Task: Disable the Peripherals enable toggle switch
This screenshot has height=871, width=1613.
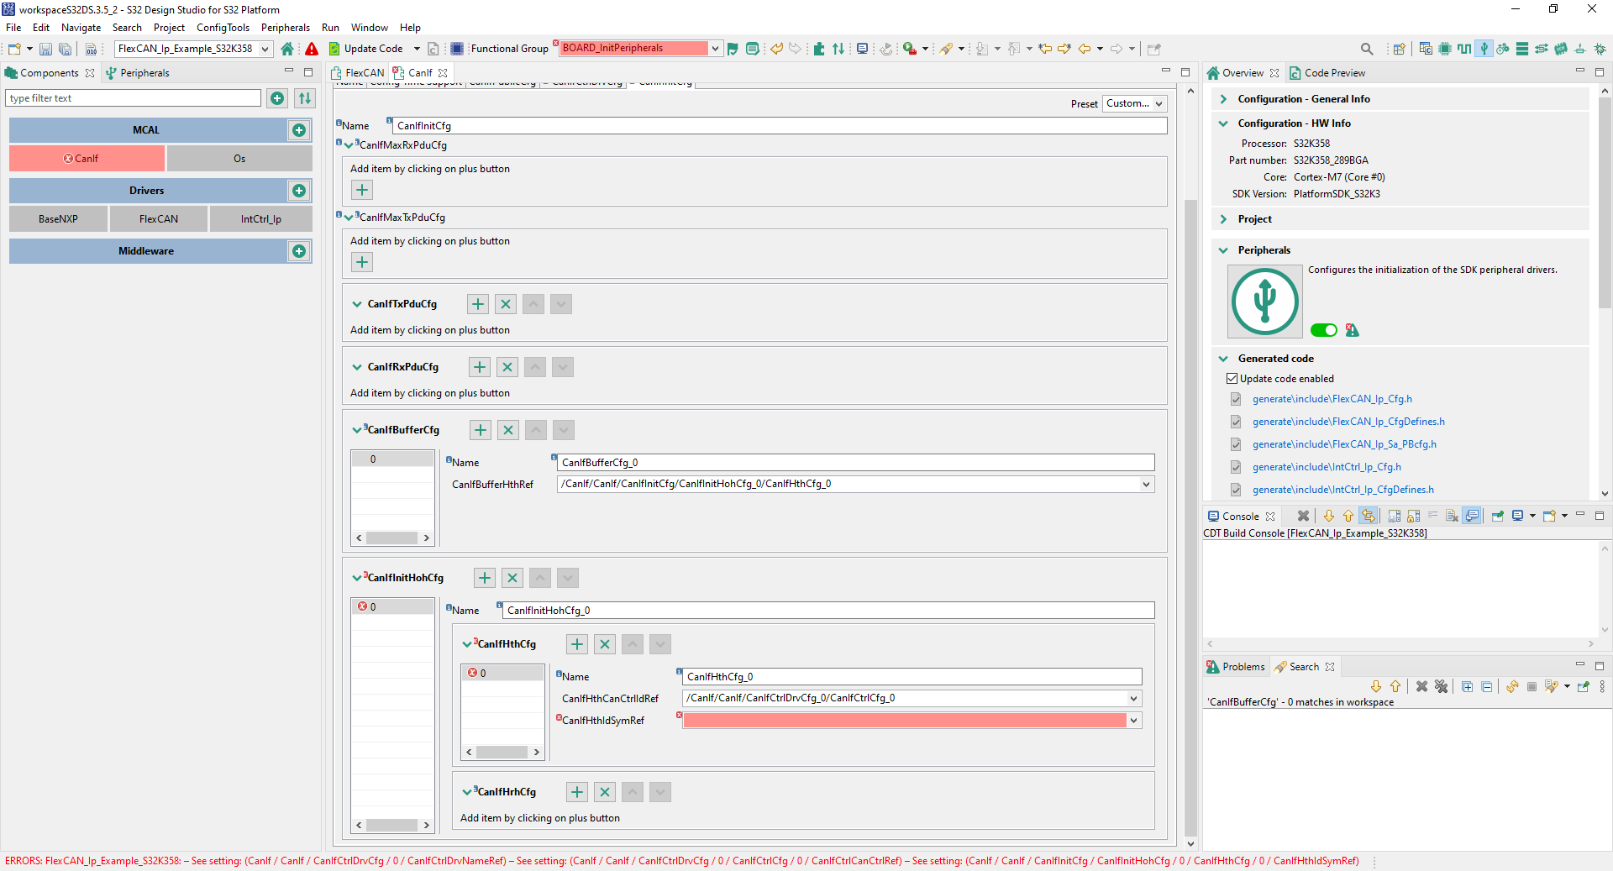Action: tap(1324, 330)
